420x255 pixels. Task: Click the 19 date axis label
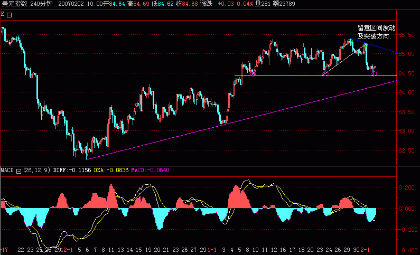[148, 250]
